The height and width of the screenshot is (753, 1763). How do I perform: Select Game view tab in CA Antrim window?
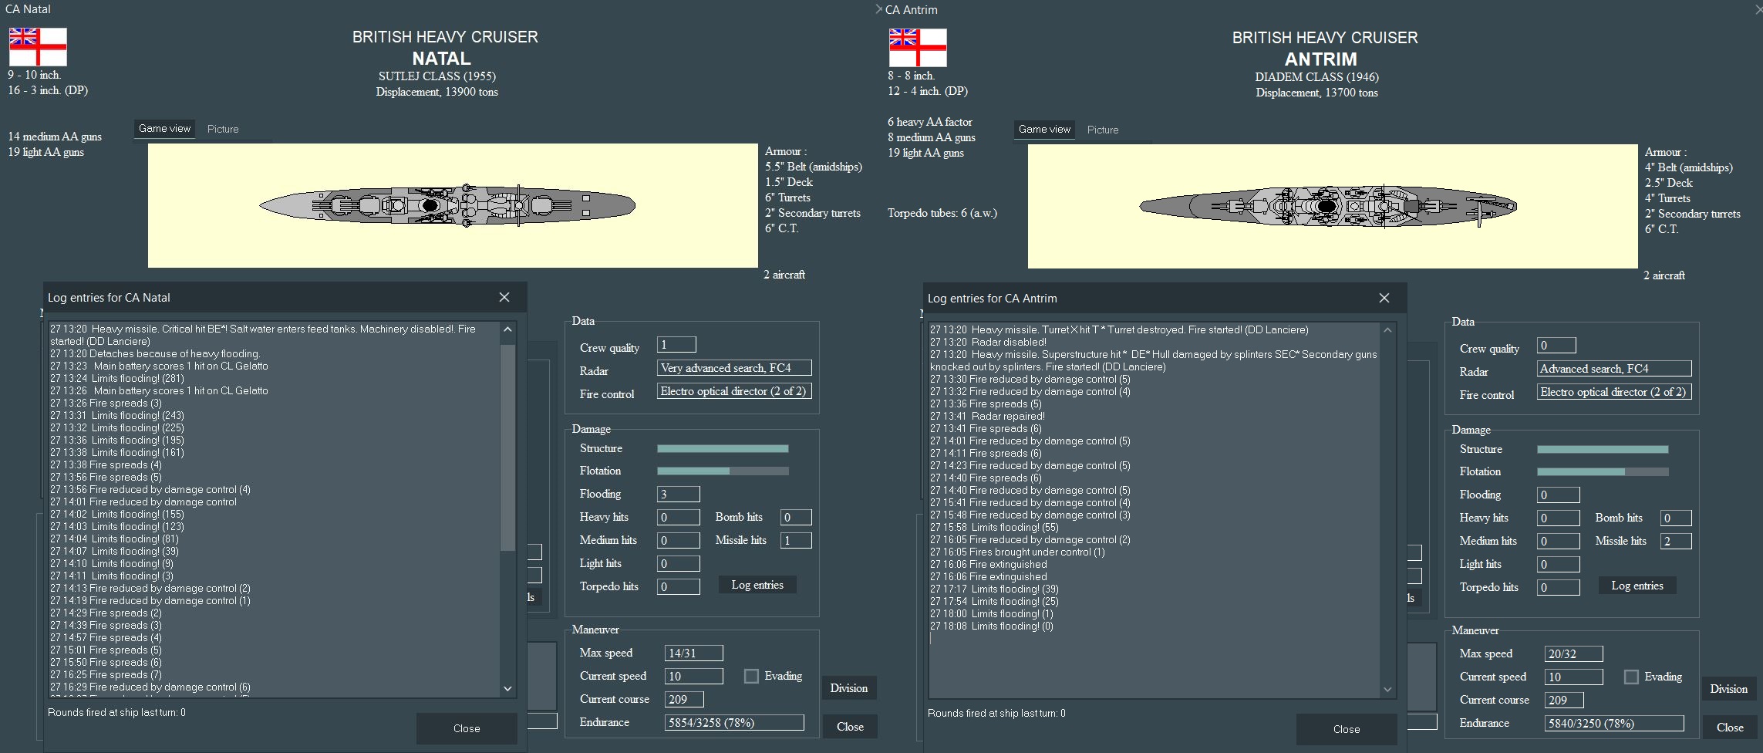point(1044,130)
